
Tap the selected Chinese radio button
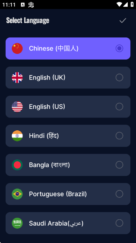[119, 48]
